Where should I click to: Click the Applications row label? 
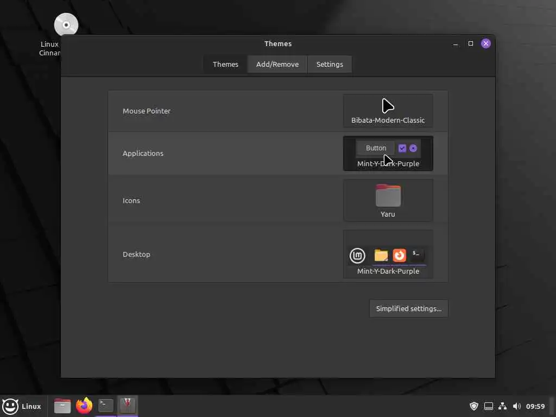(x=143, y=153)
